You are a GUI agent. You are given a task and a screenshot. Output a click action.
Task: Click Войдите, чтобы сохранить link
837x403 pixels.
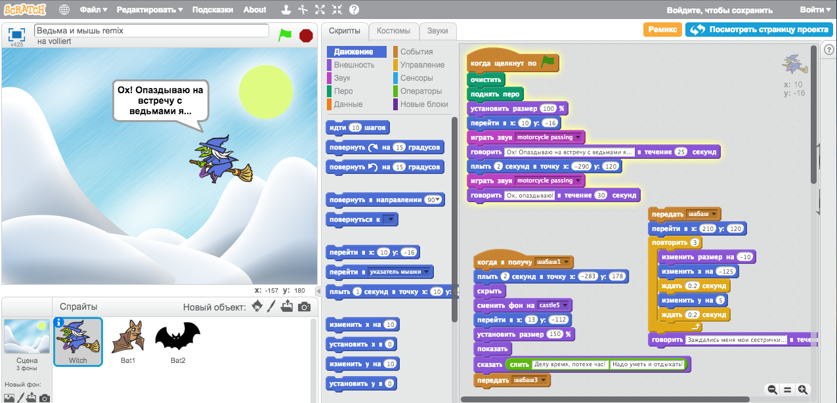(x=719, y=11)
